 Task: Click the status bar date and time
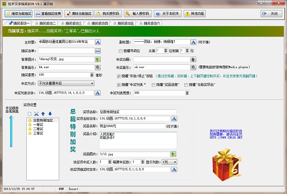pyautogui.click(x=19, y=189)
